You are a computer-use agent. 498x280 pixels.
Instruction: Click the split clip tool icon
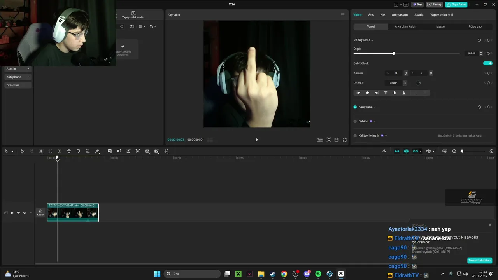41,151
